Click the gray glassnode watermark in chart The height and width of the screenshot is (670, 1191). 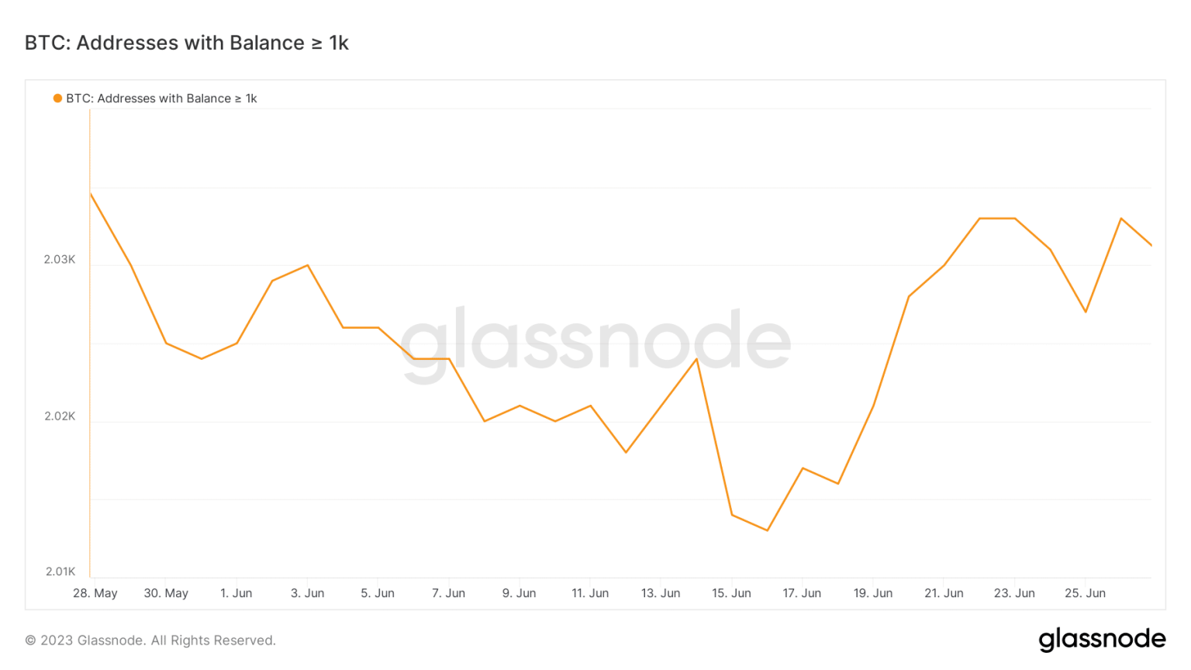[x=595, y=342]
